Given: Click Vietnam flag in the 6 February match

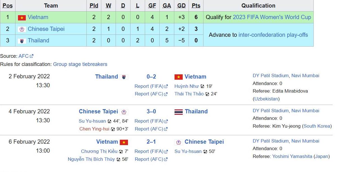Looking at the screenshot, I should click(124, 142).
